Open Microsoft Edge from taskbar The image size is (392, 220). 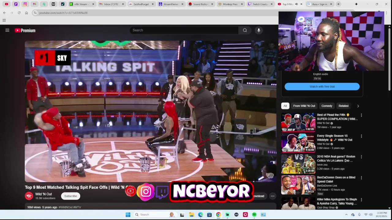click(200, 215)
